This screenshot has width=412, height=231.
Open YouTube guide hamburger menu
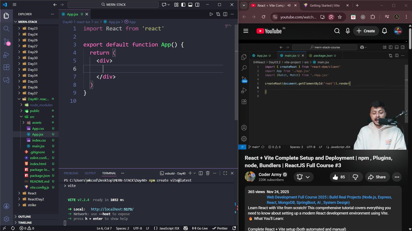click(x=245, y=31)
